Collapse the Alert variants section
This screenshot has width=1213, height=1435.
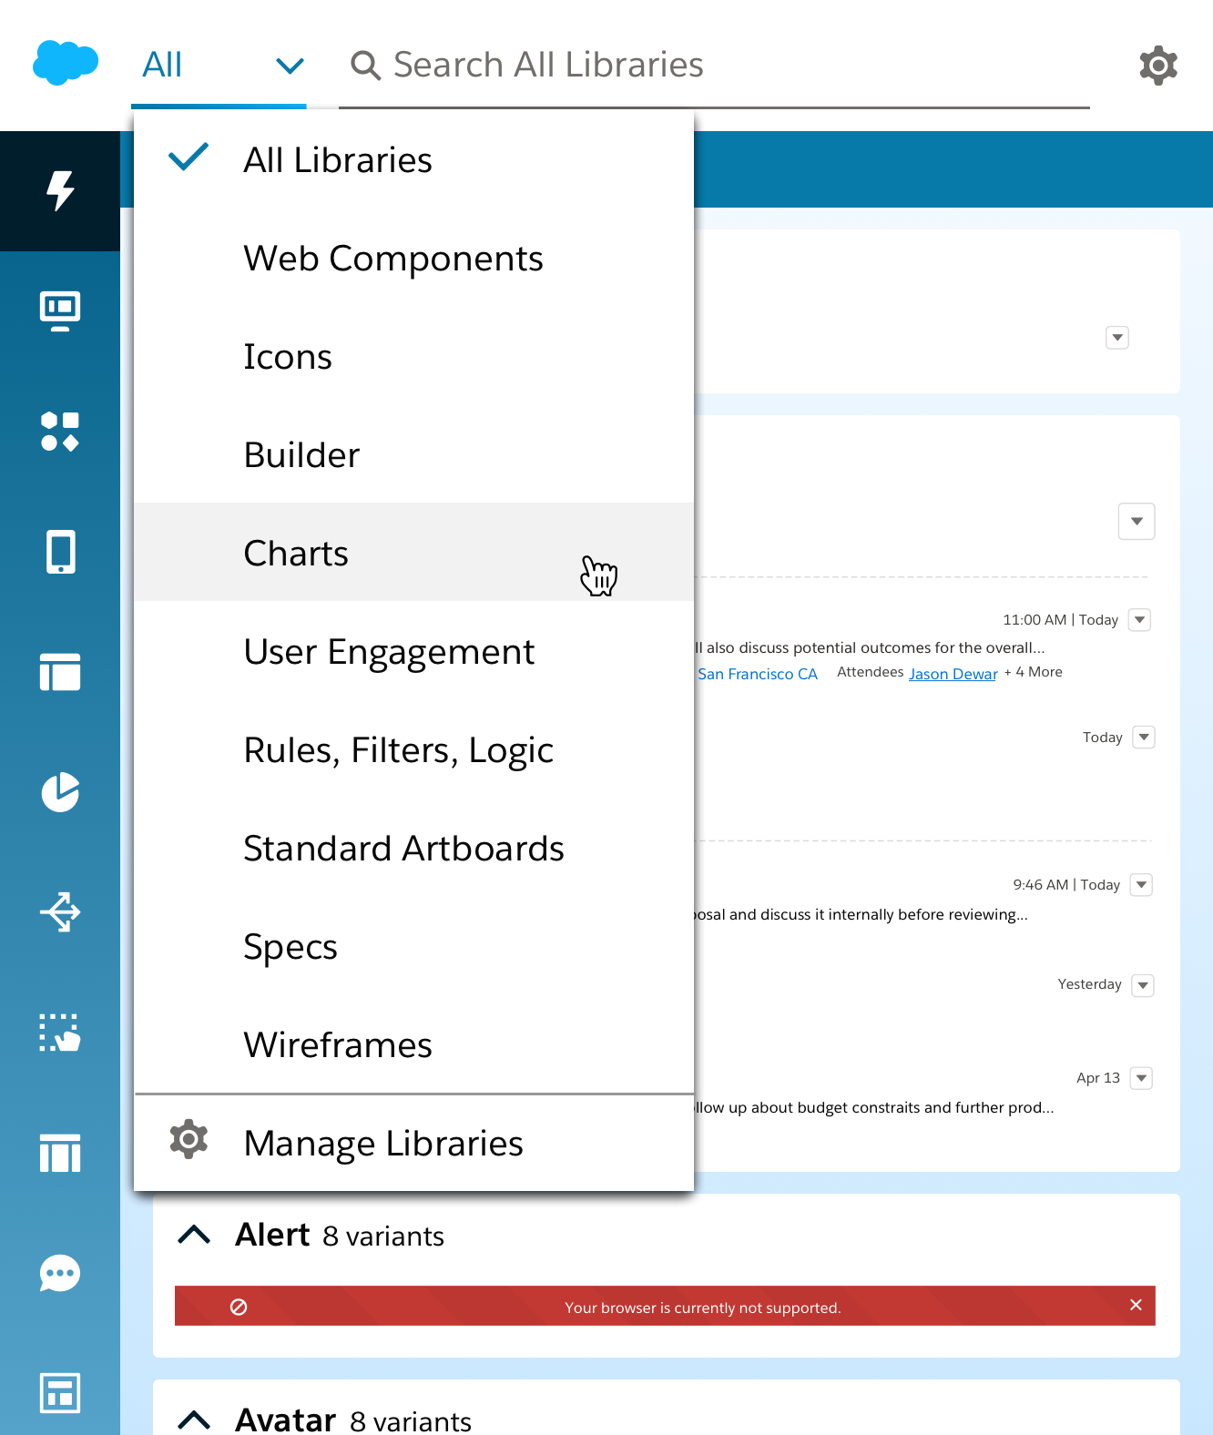[x=194, y=1235]
